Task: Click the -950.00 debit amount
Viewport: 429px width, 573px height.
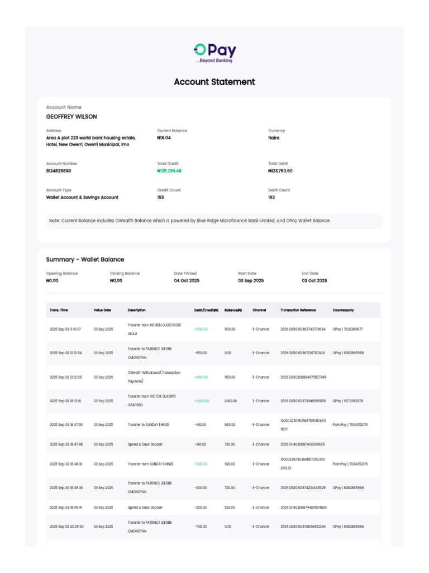Action: coord(201,353)
